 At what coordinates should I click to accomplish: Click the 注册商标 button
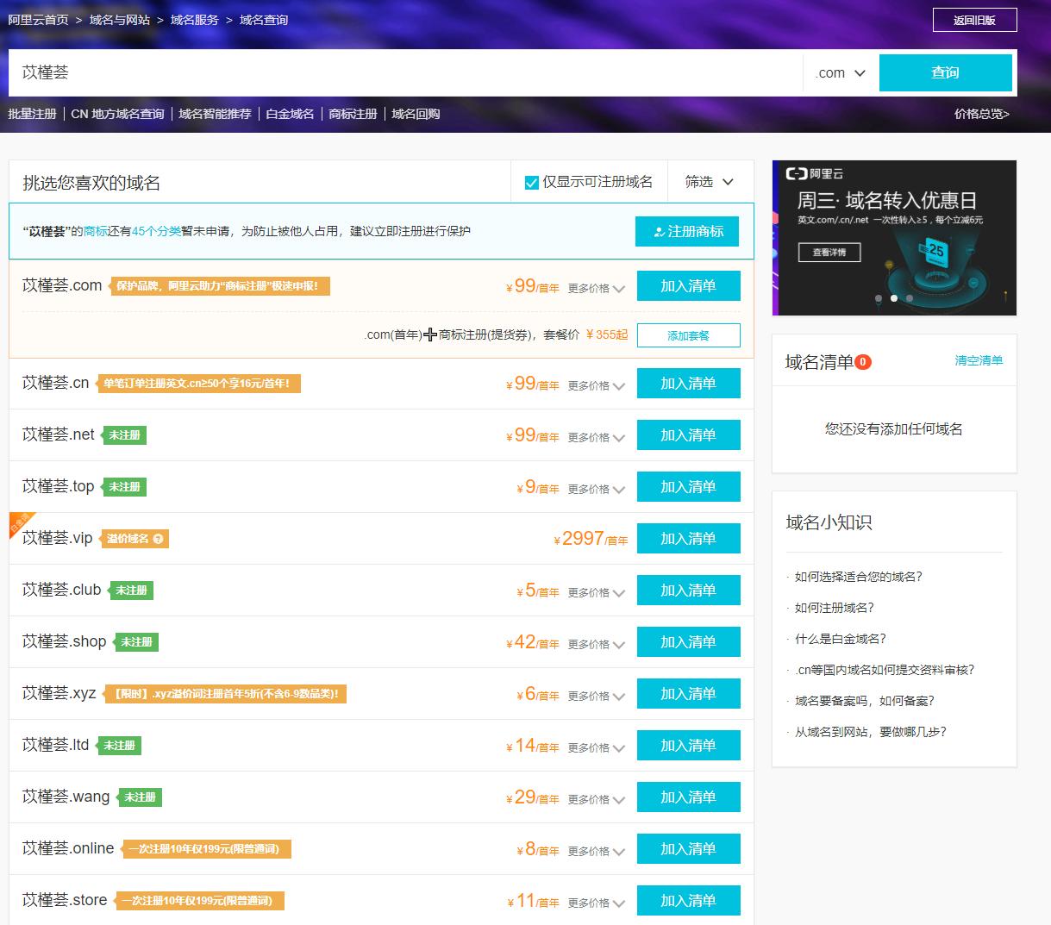click(687, 232)
